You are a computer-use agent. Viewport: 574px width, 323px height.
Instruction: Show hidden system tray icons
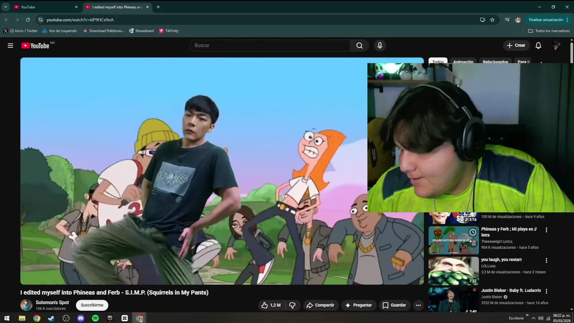click(533, 318)
